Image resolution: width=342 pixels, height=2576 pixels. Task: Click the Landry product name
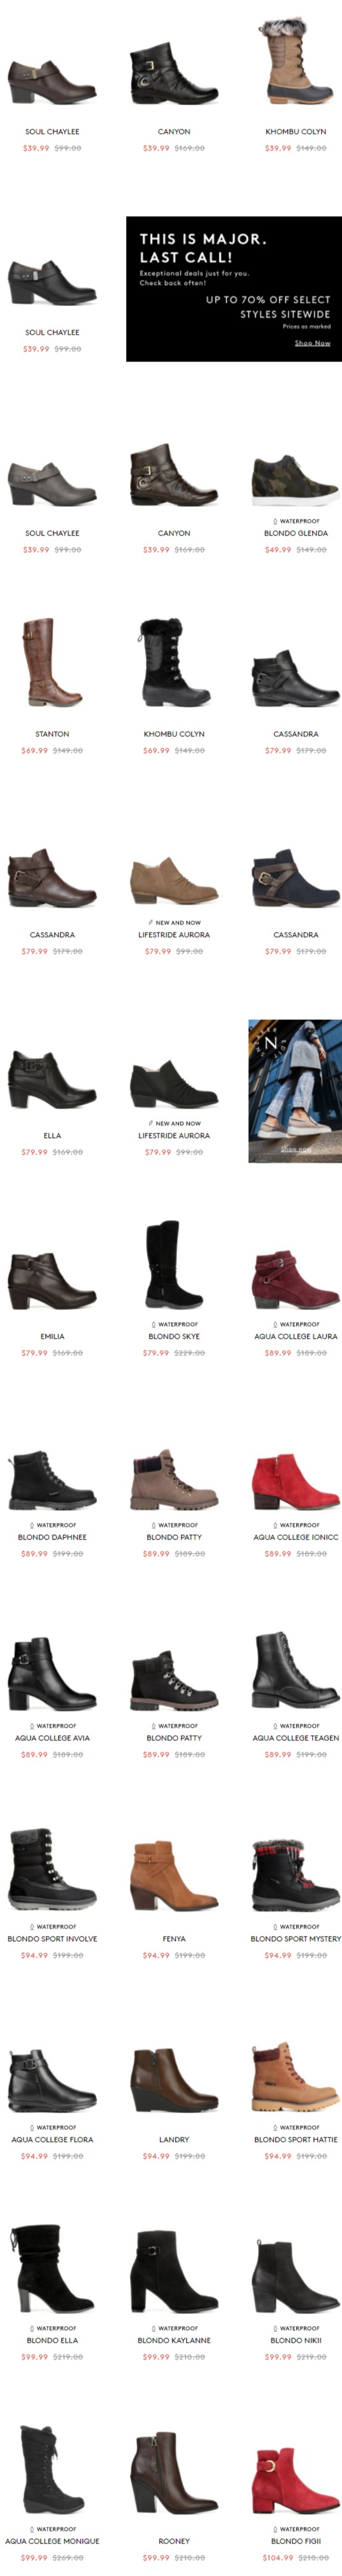174,2139
